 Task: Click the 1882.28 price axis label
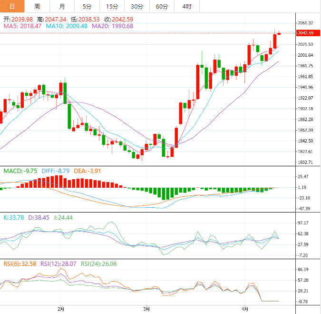click(305, 120)
